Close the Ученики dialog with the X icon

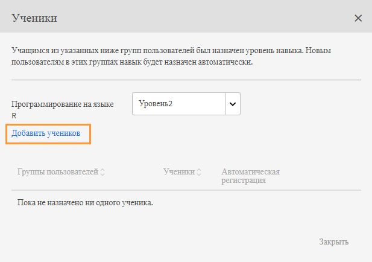point(358,18)
